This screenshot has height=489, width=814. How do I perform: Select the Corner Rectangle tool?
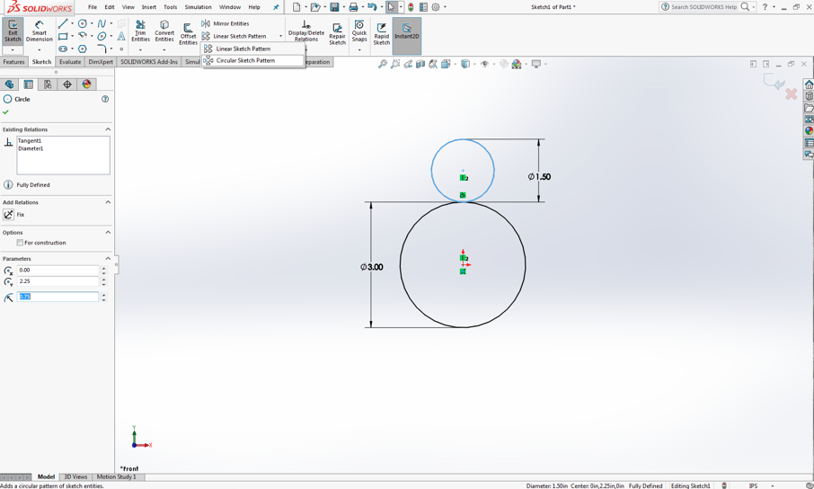pyautogui.click(x=63, y=36)
